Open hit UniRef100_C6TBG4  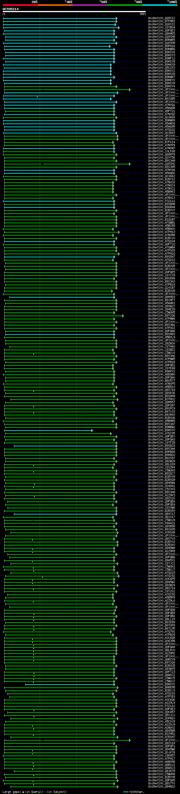tap(161, 27)
